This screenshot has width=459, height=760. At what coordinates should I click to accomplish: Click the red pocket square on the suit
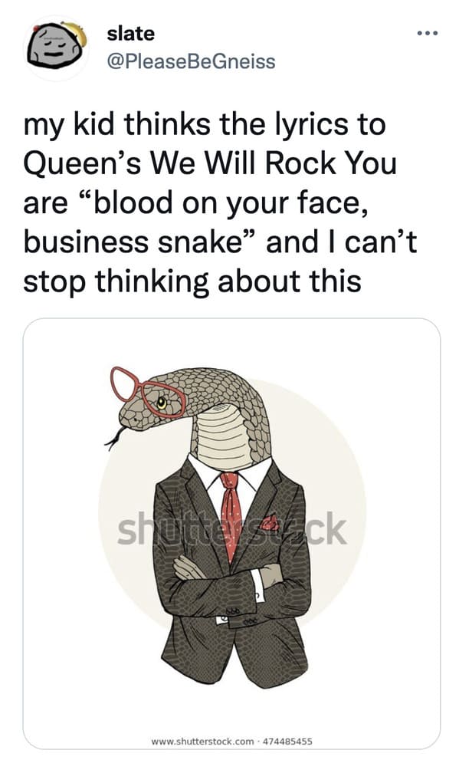(269, 522)
